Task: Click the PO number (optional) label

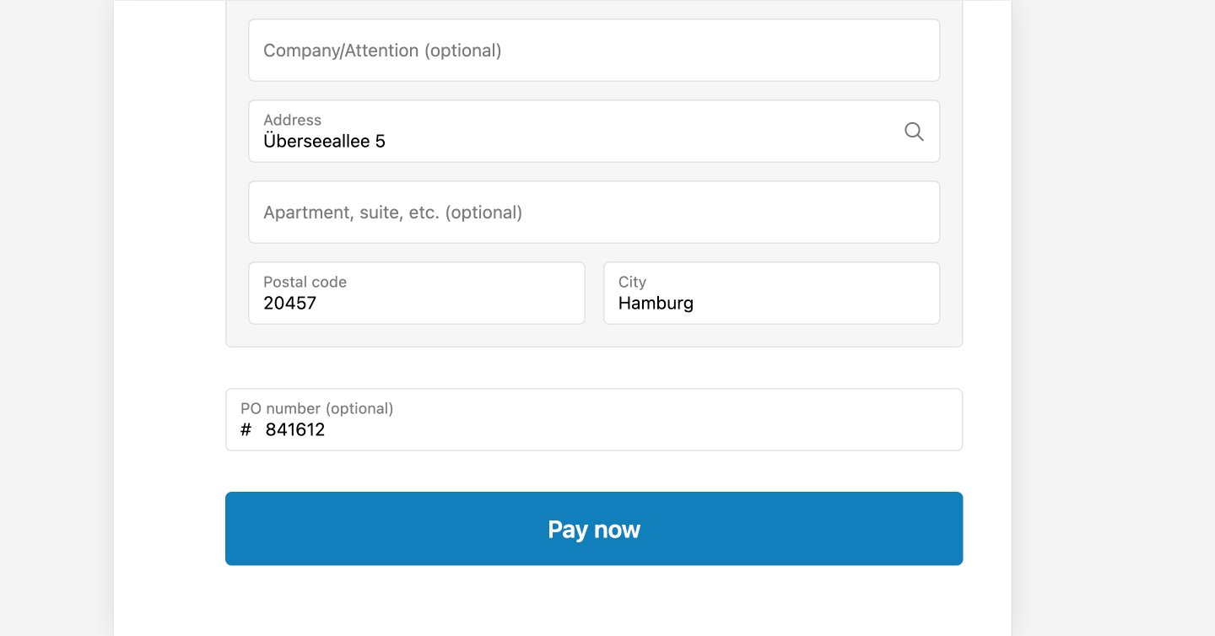Action: pos(317,408)
